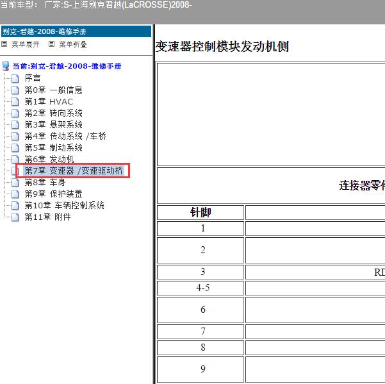Click the page icon beside 第3章 悬架系统

pos(15,124)
